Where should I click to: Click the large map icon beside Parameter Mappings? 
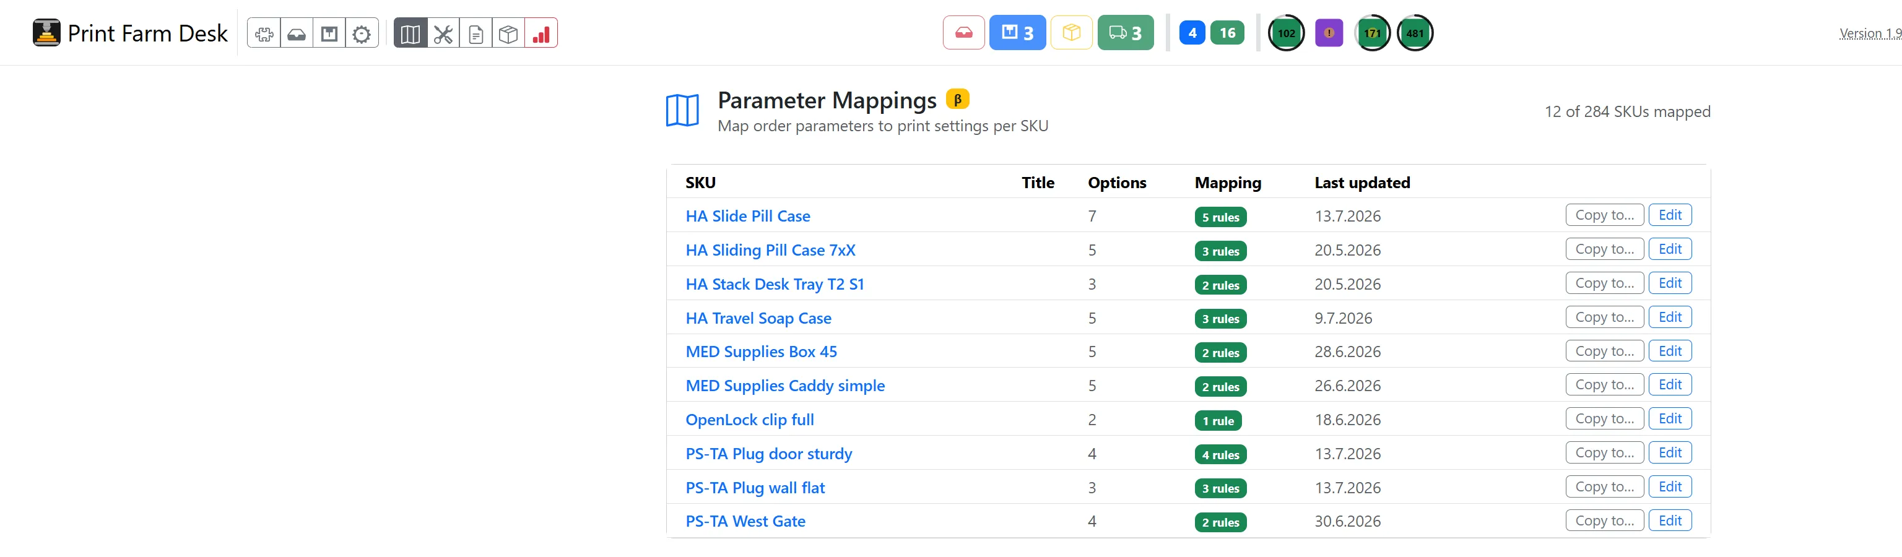coord(682,111)
